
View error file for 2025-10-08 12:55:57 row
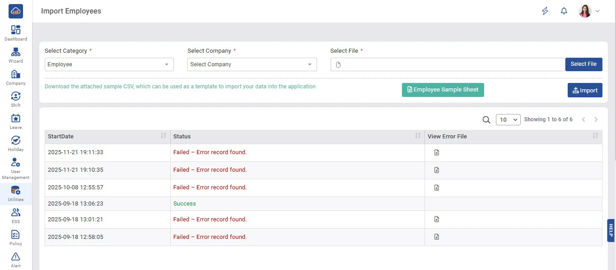click(436, 188)
